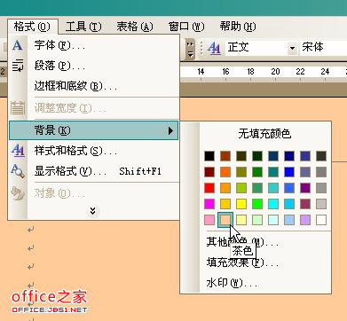The height and width of the screenshot is (321, 347).
Task: Open the 正文 style dropdown arrow
Action: (x=292, y=48)
